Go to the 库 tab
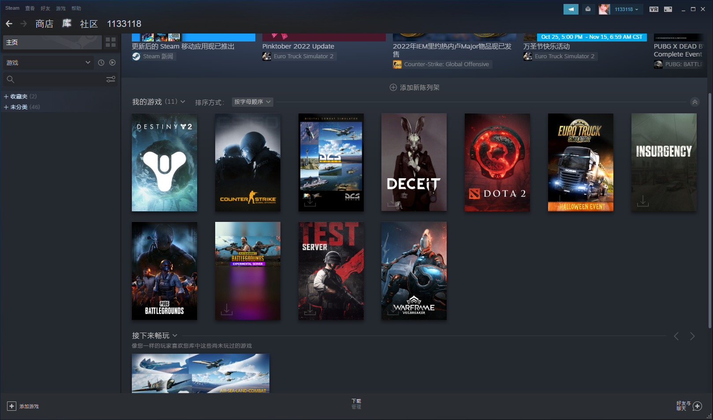The image size is (713, 420). tap(67, 24)
